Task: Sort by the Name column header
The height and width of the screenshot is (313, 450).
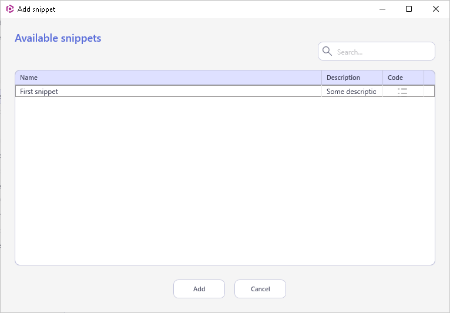Action: (x=169, y=78)
